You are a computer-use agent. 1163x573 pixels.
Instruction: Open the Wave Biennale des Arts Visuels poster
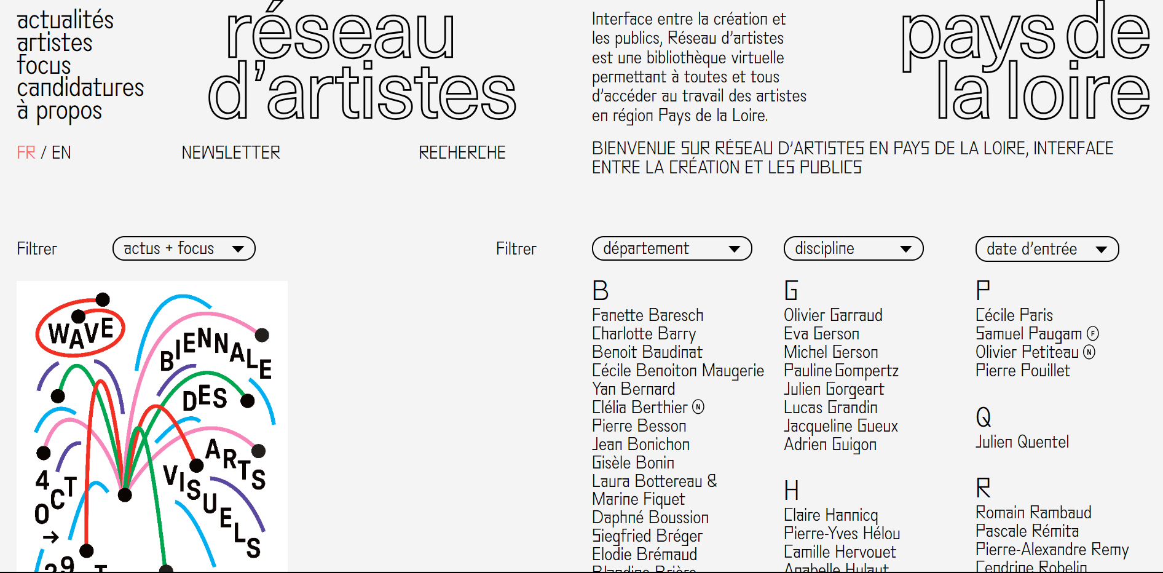[152, 426]
